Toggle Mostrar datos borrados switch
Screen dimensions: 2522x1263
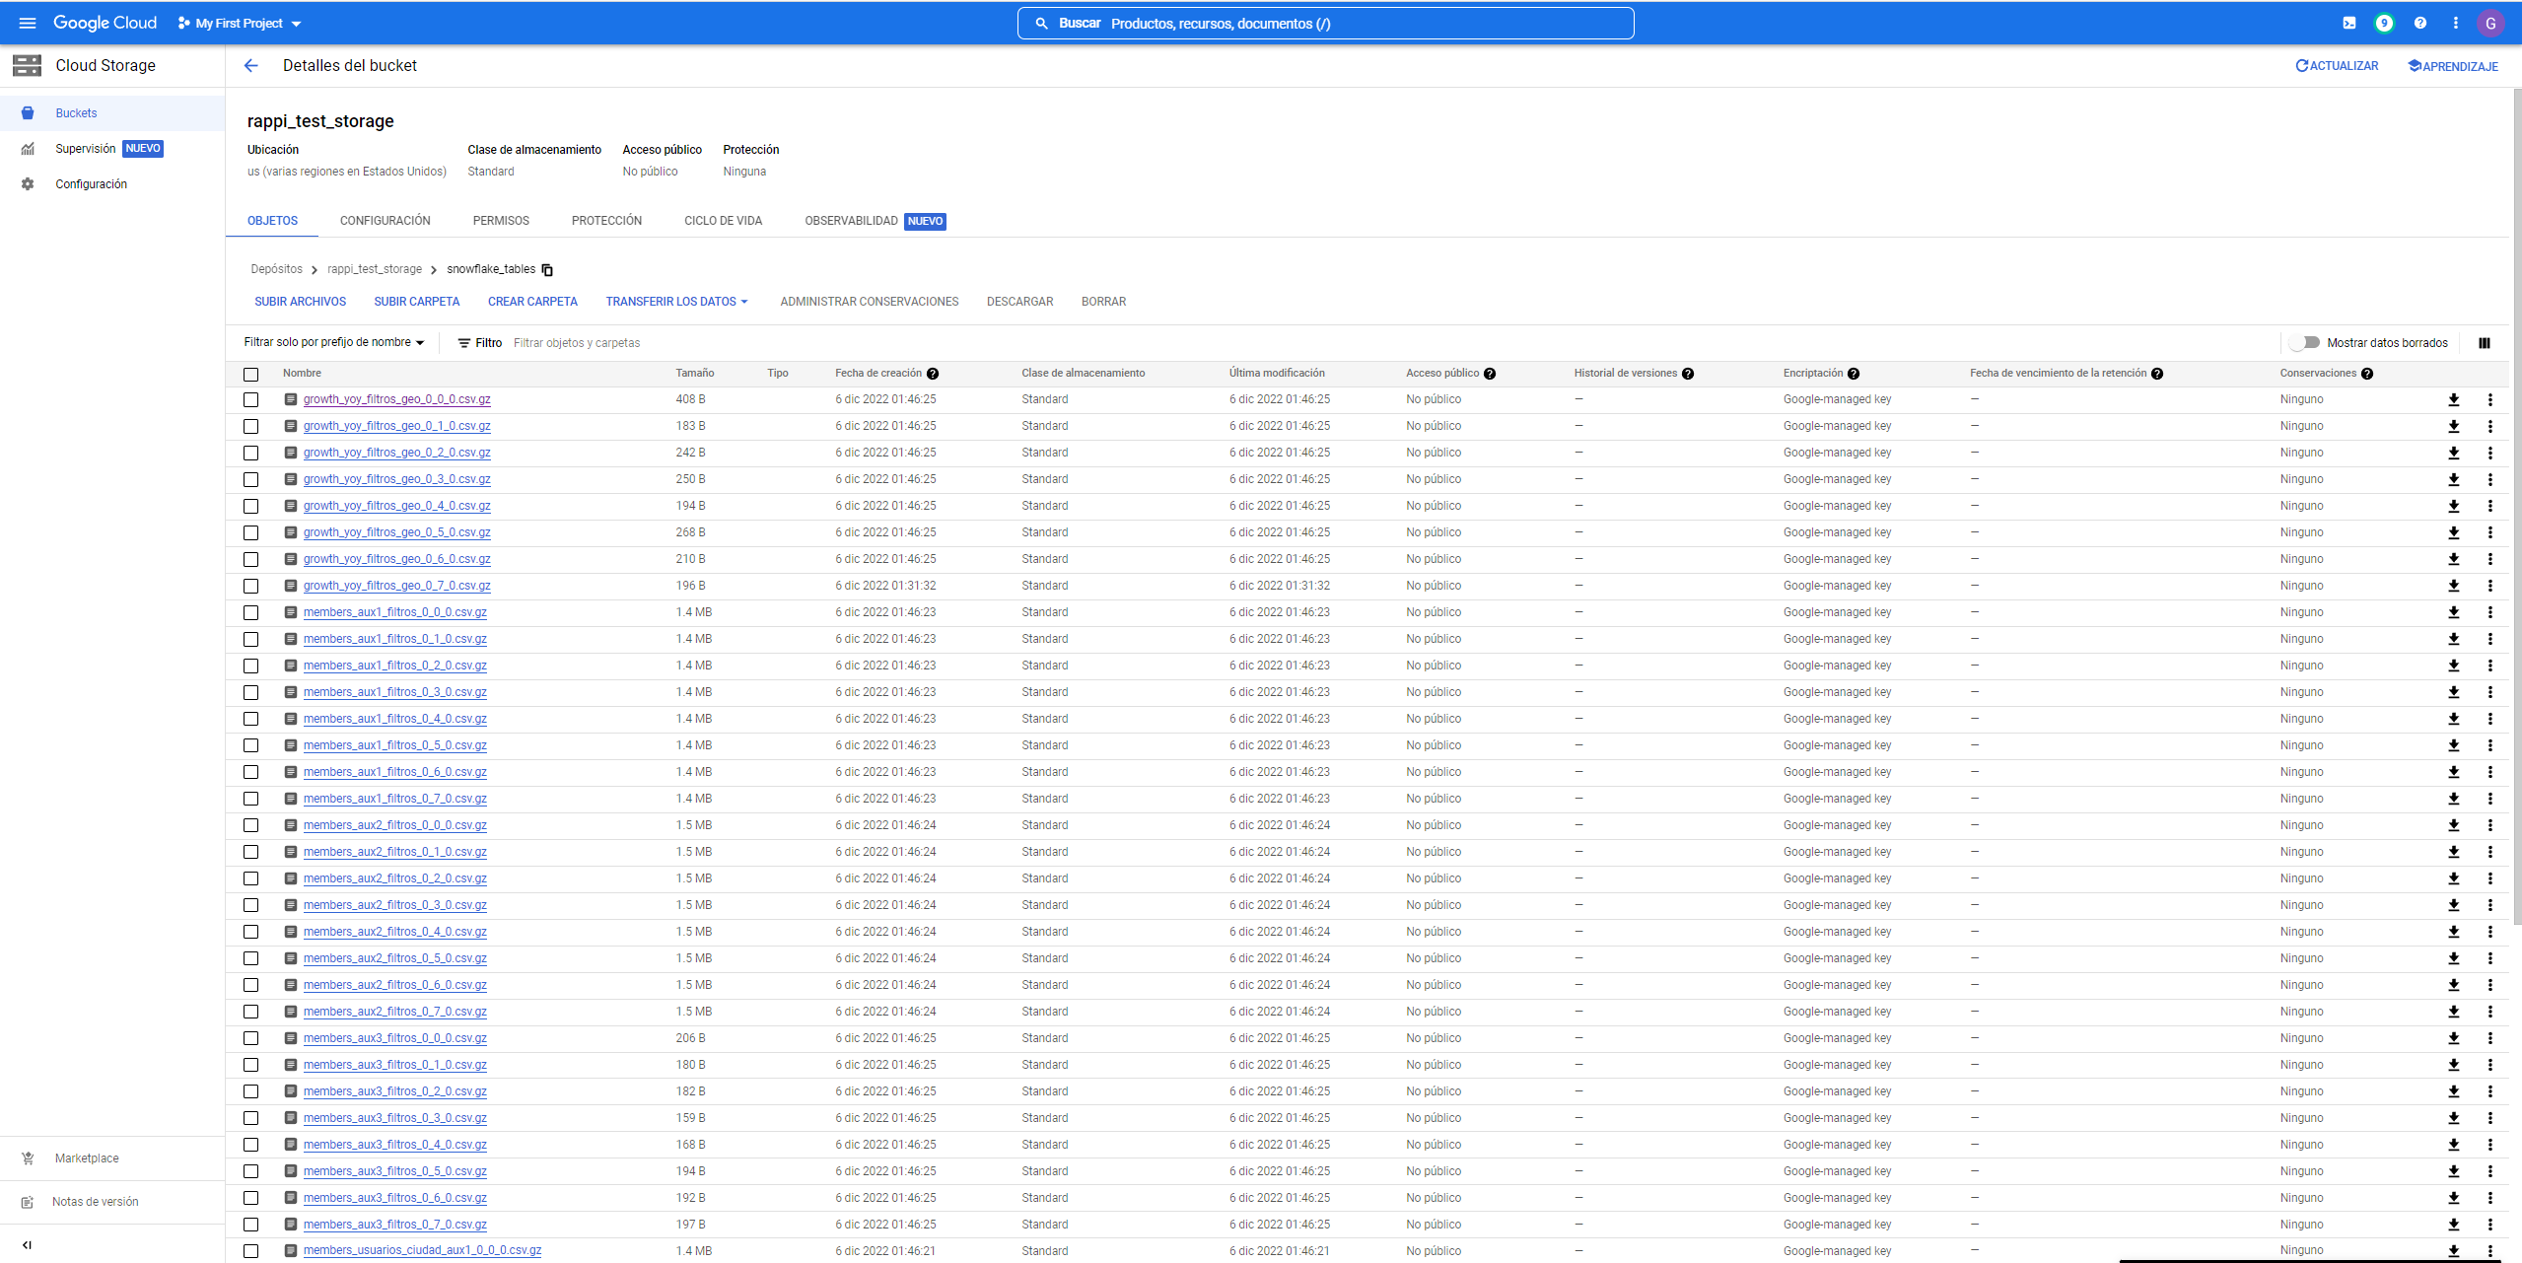tap(2305, 343)
